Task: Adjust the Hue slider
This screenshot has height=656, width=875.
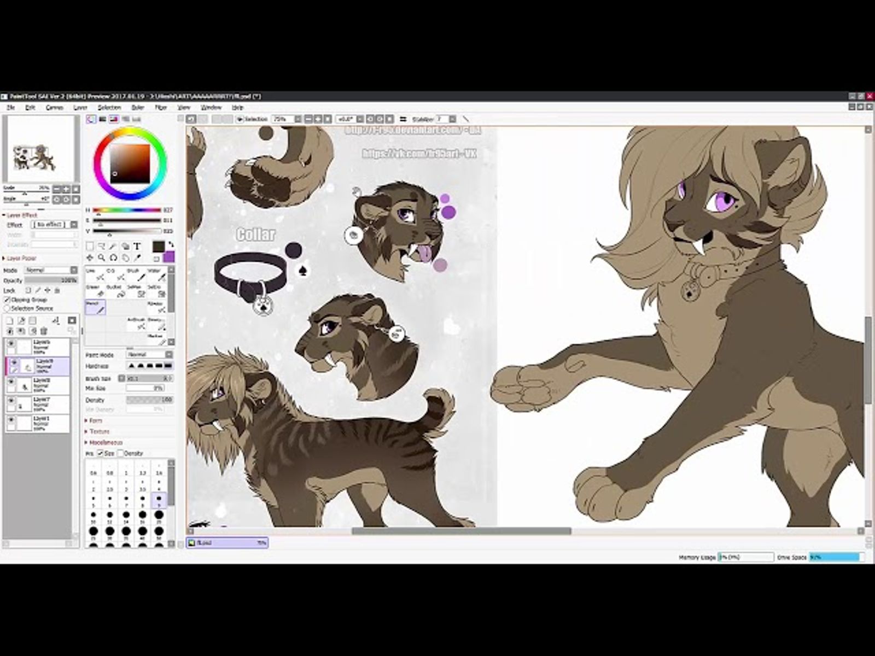Action: coord(127,210)
